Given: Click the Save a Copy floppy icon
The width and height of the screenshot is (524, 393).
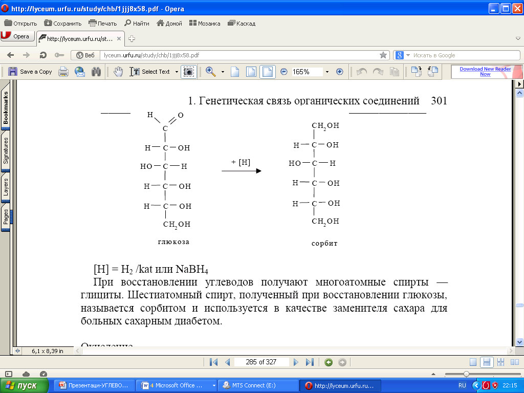Looking at the screenshot, I should [13, 72].
